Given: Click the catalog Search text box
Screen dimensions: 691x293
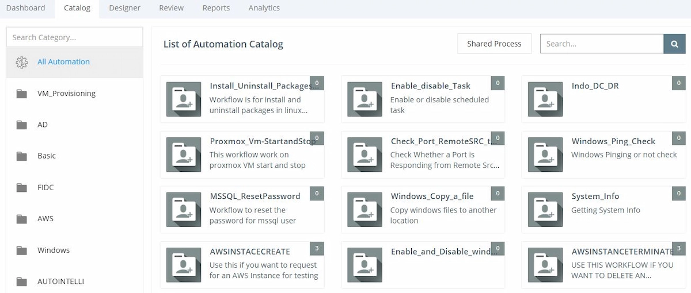Looking at the screenshot, I should click(x=601, y=44).
